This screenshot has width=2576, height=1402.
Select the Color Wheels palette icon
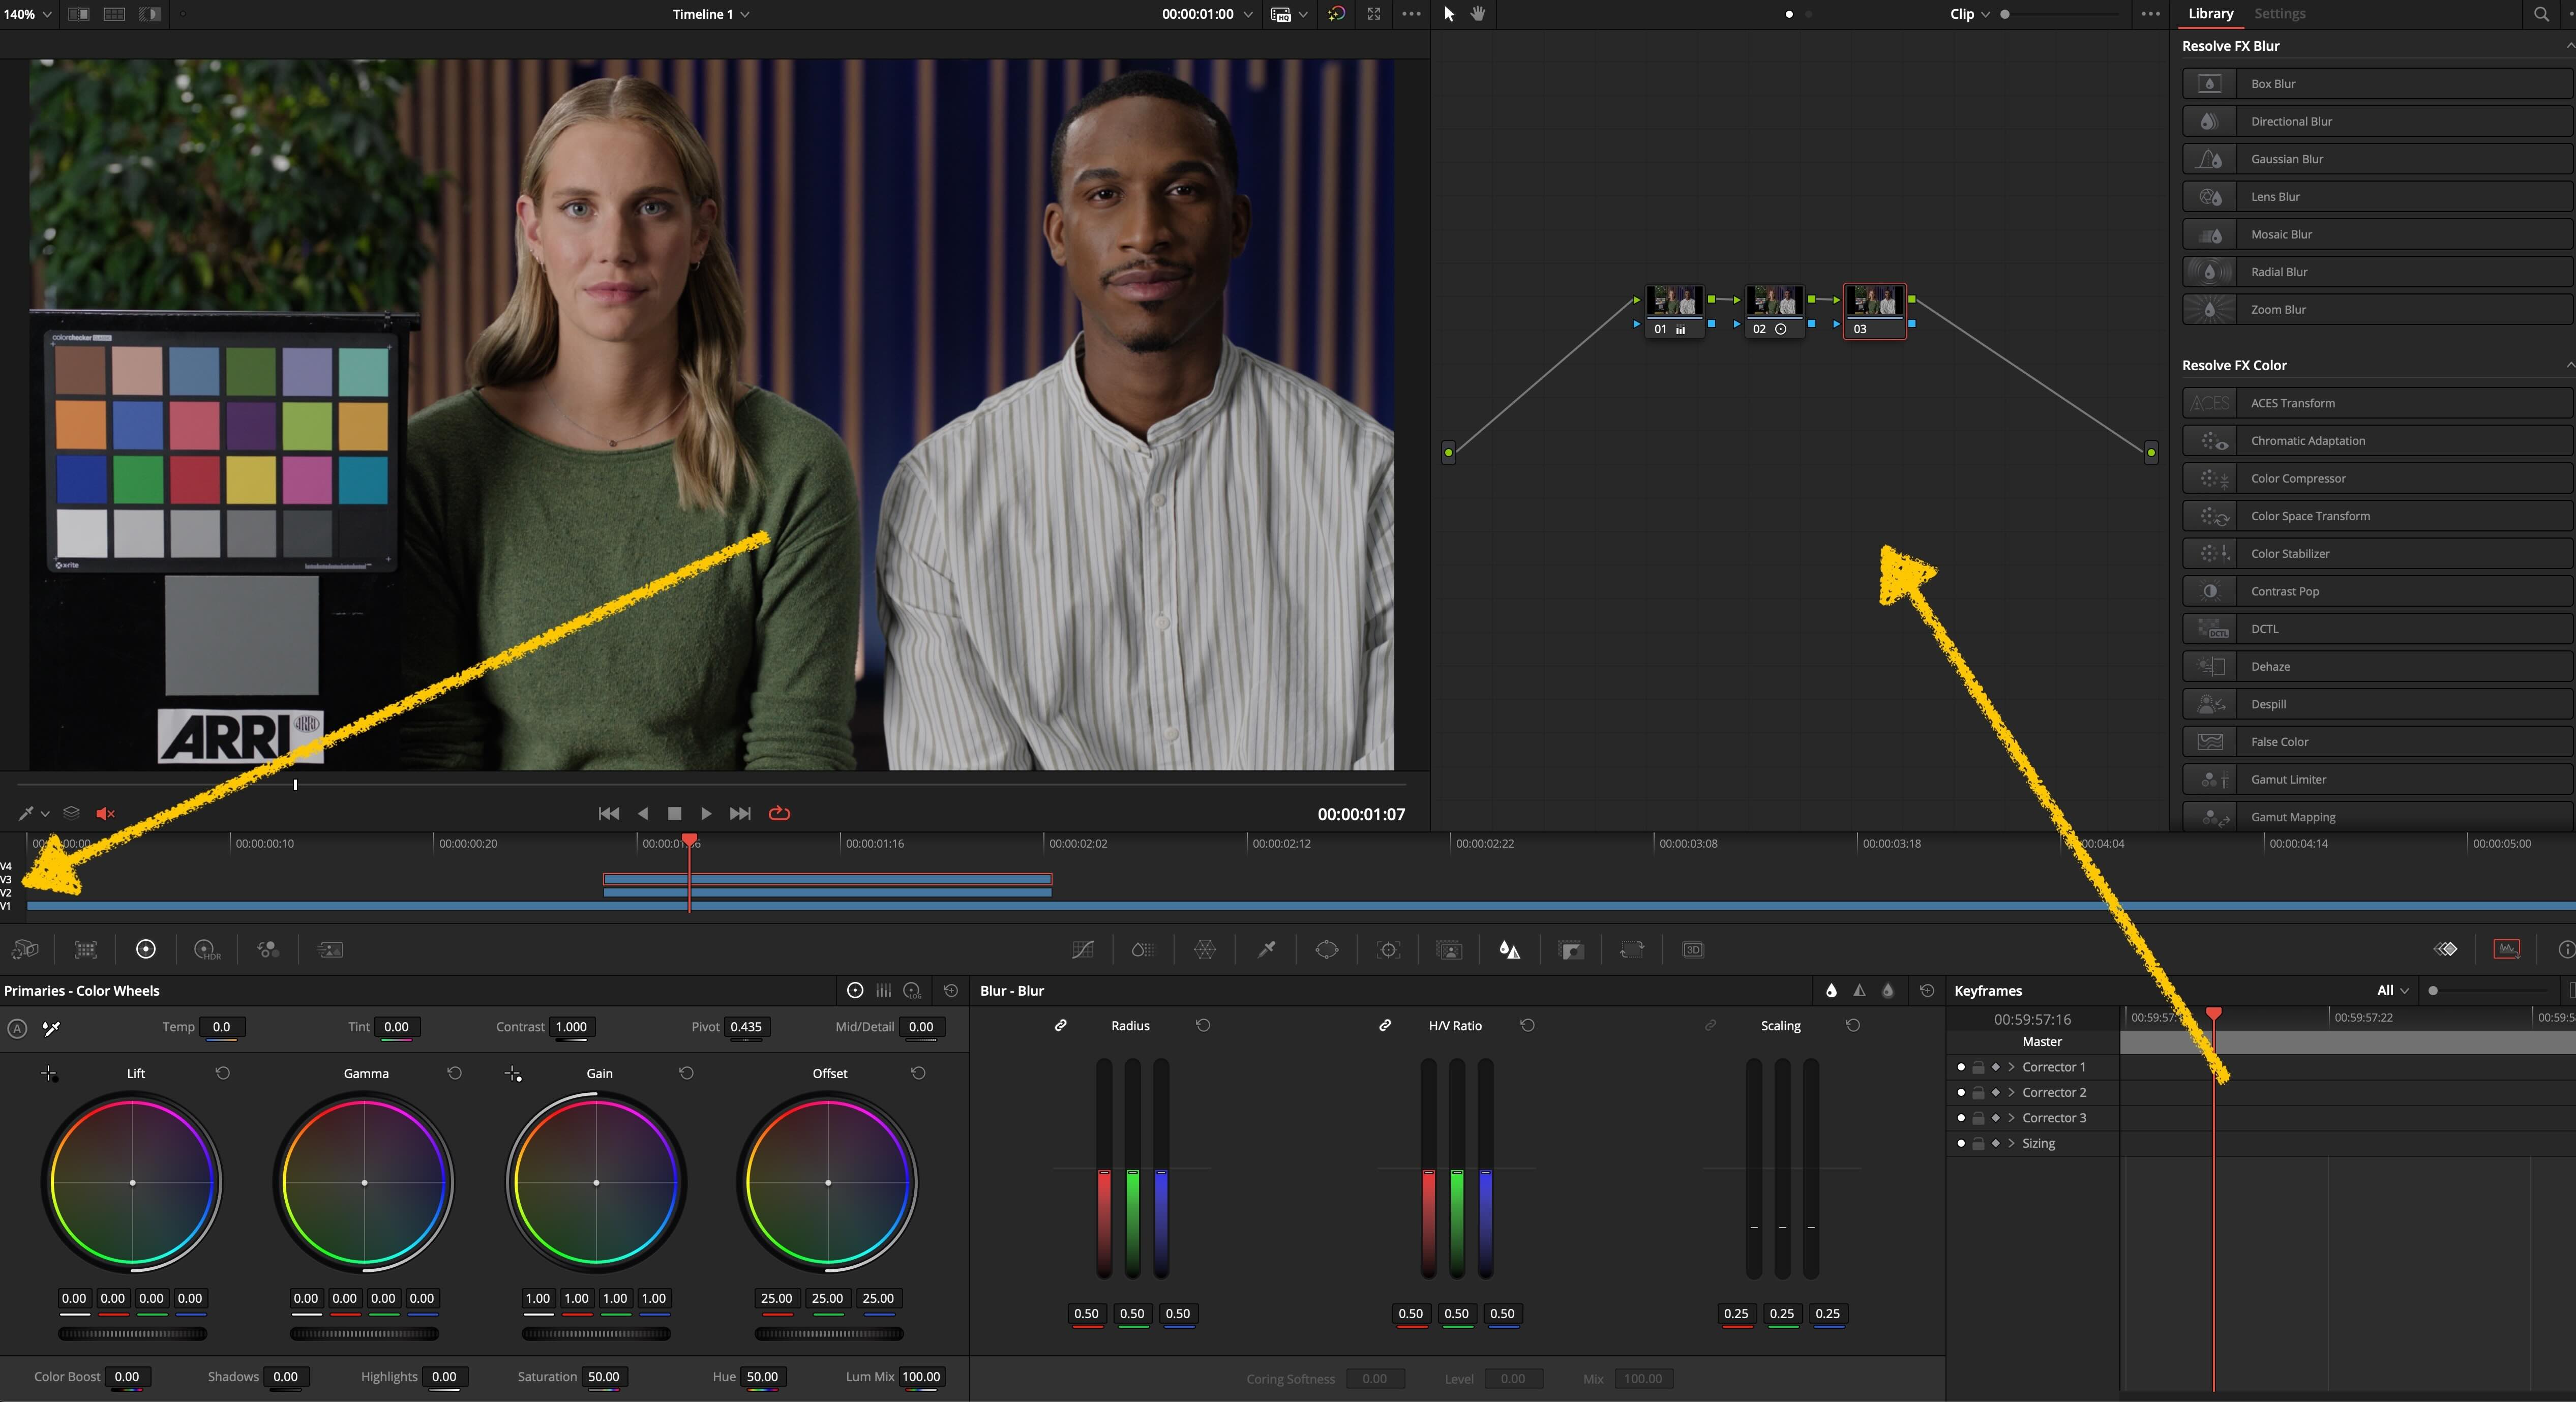pyautogui.click(x=146, y=949)
